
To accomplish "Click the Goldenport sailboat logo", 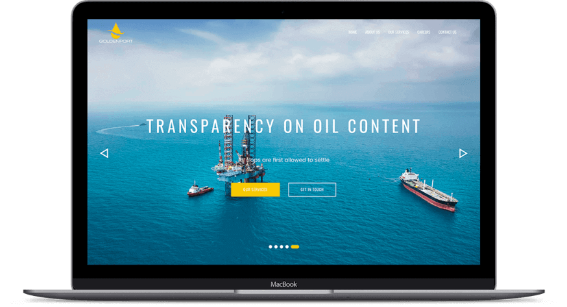I will point(115,32).
